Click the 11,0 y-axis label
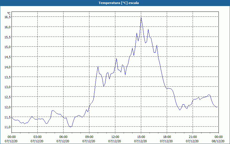Image resolution: width=230 pixels, height=144 pixels. click(x=7, y=127)
